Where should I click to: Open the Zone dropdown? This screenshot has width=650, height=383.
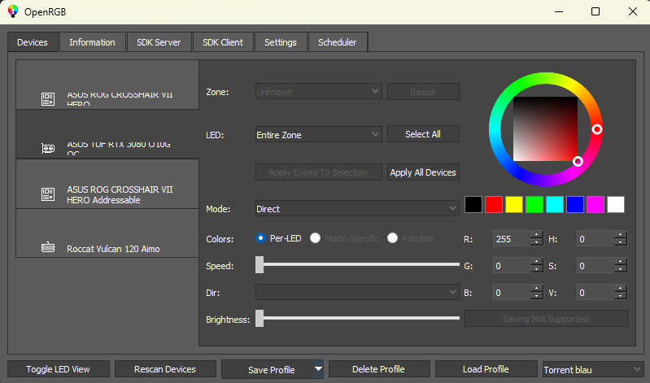tap(318, 92)
